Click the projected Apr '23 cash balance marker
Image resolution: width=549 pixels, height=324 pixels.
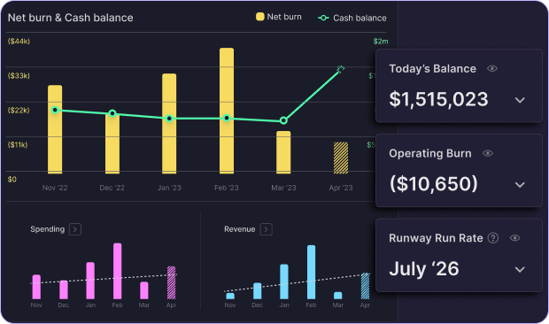[341, 69]
